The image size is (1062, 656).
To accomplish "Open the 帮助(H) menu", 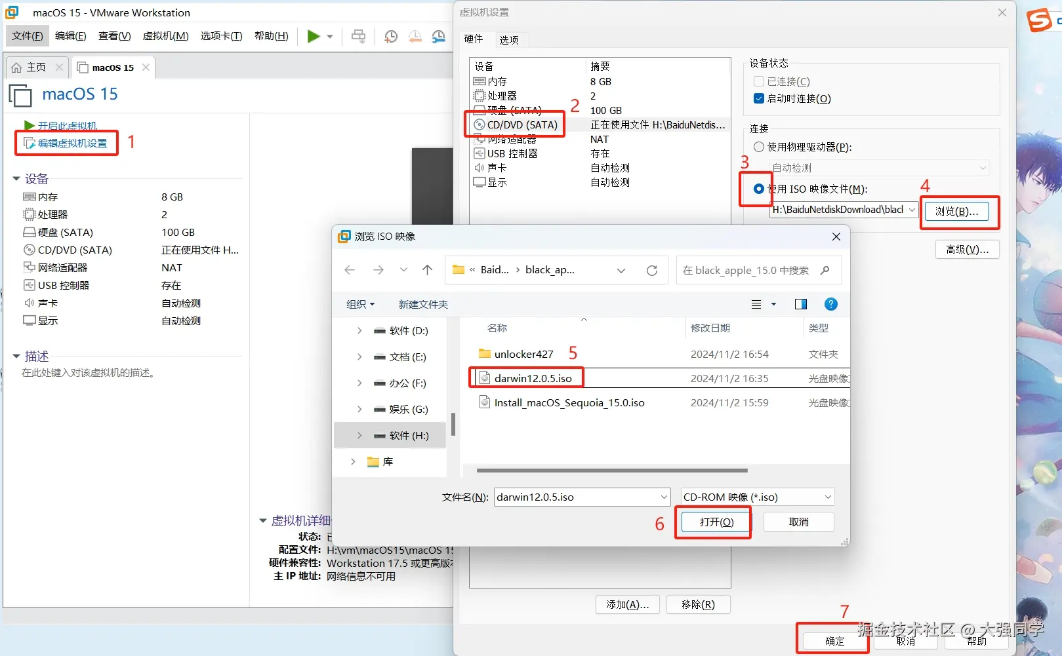I will [x=272, y=36].
